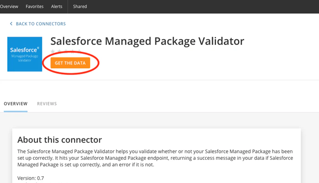Open Shared in the top navigation bar

pyautogui.click(x=80, y=6)
